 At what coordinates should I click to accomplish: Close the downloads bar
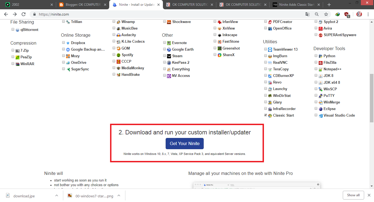pyautogui.click(x=369, y=195)
